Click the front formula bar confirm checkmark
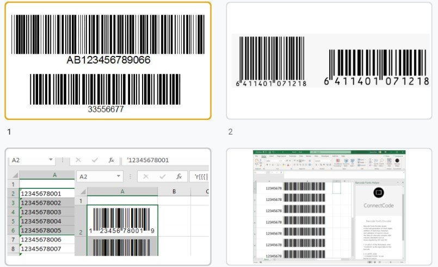 tap(163, 177)
